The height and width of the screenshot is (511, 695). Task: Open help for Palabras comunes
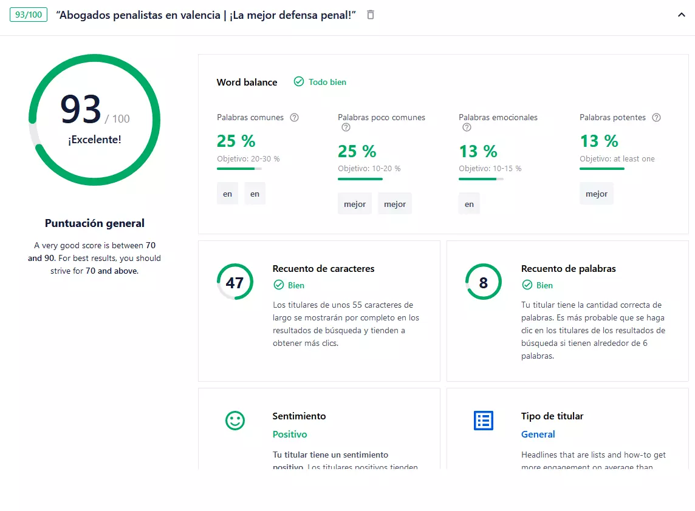pos(294,117)
